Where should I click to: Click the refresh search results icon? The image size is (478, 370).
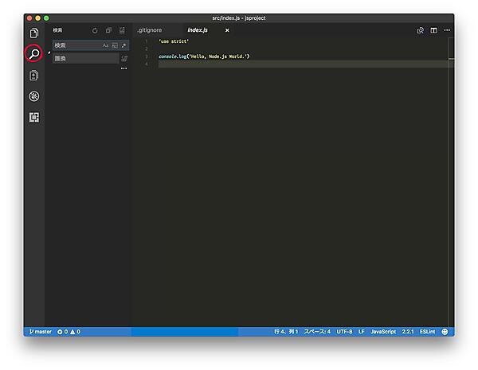click(x=95, y=30)
